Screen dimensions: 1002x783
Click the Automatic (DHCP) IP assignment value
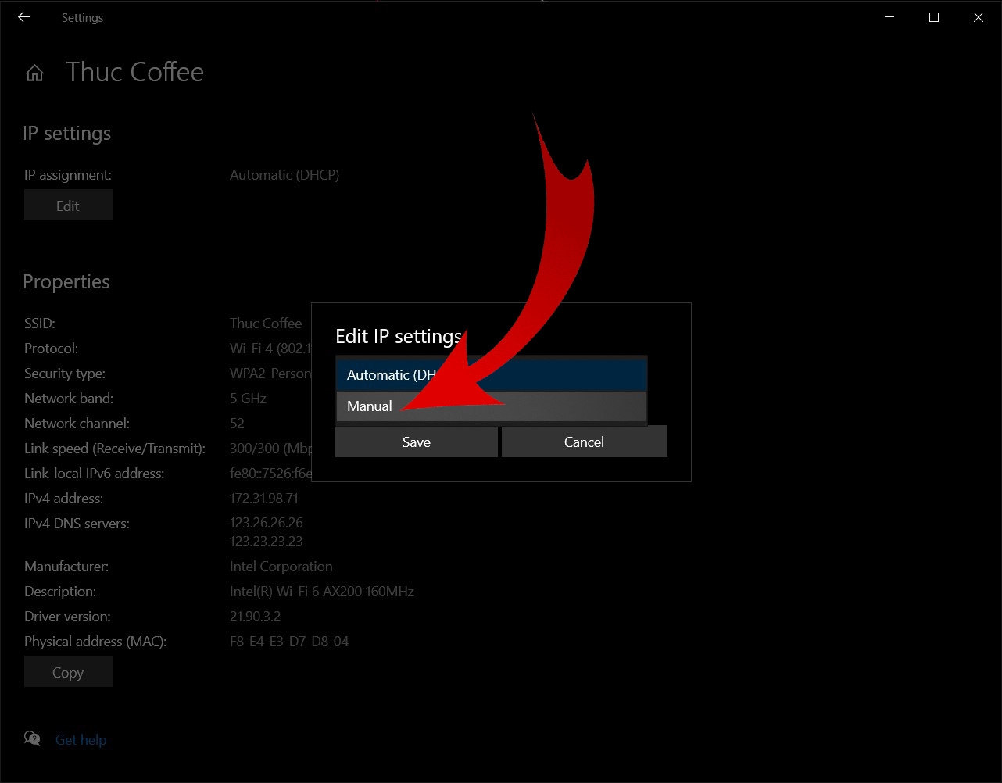tap(284, 175)
